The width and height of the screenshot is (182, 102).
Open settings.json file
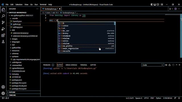pos(24,27)
